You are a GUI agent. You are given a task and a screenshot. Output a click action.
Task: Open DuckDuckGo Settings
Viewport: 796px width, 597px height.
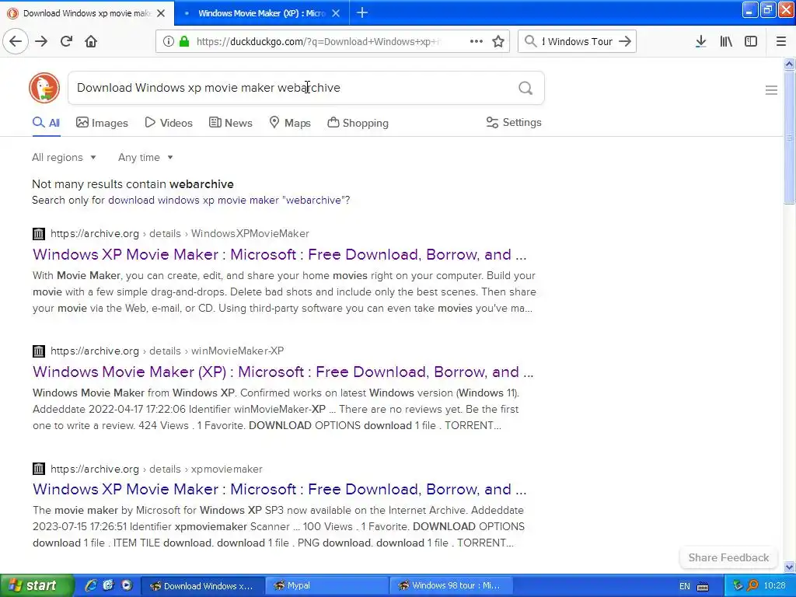[x=514, y=122]
